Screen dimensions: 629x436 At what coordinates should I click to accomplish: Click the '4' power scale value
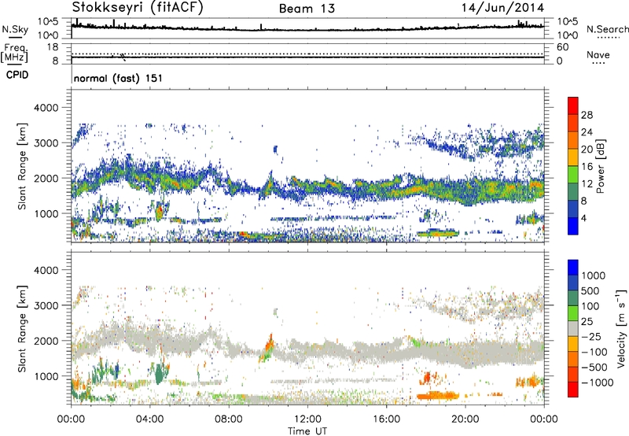tap(584, 218)
